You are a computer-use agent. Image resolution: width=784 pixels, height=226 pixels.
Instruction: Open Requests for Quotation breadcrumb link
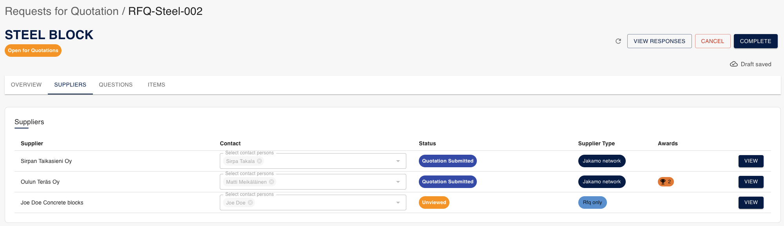[x=62, y=11]
